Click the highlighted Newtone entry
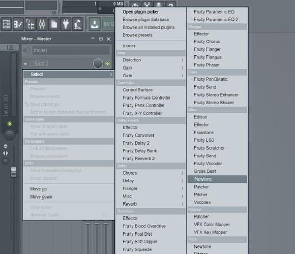Viewport: 295px width, 254px height. 217,179
